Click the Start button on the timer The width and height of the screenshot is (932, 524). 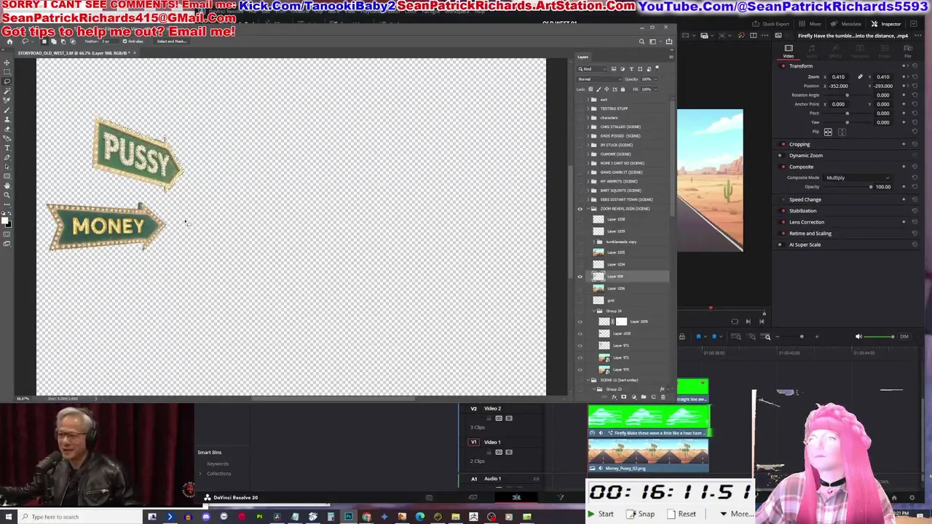pyautogui.click(x=601, y=514)
